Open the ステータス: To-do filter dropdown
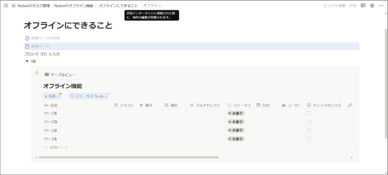Screen dimensions: 388x175 (x=89, y=96)
